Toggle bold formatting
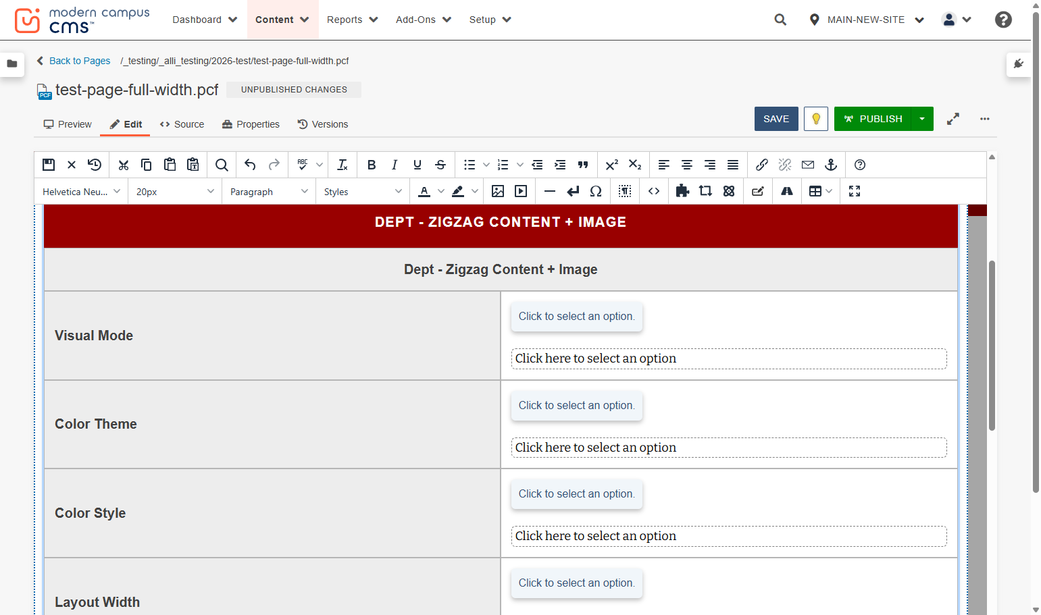 [x=372, y=165]
